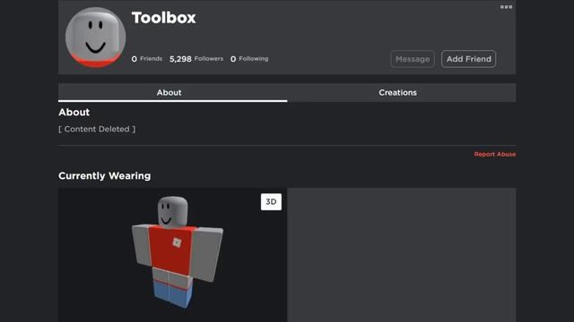Open the 0 Following list
The width and height of the screenshot is (574, 322).
click(x=249, y=59)
